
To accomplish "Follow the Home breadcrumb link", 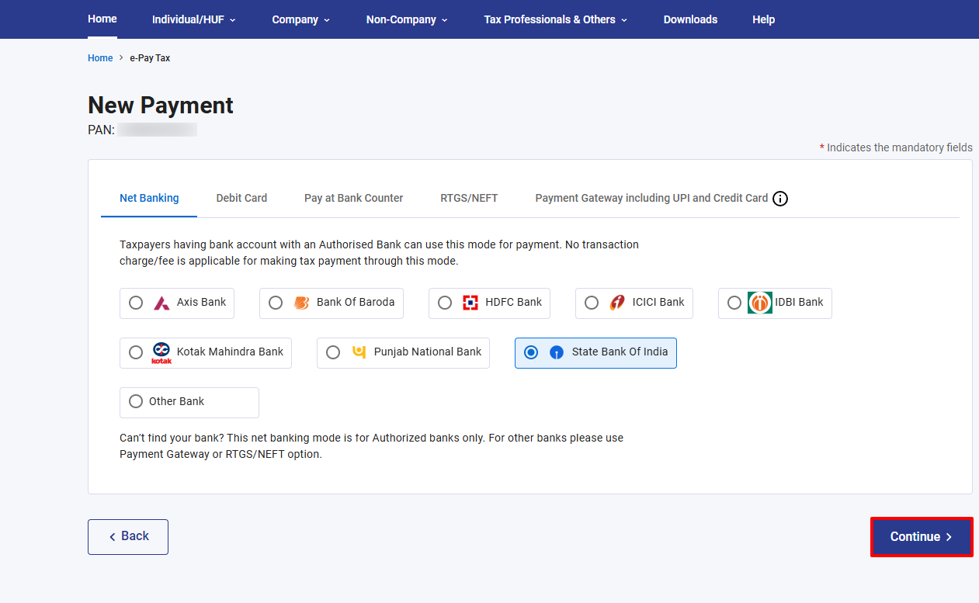I will coord(100,58).
